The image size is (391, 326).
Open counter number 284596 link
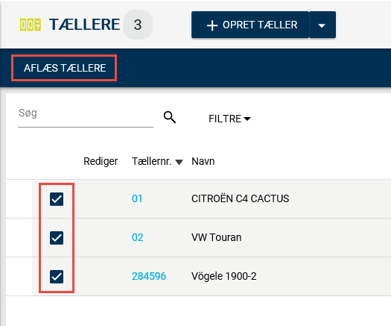click(149, 276)
